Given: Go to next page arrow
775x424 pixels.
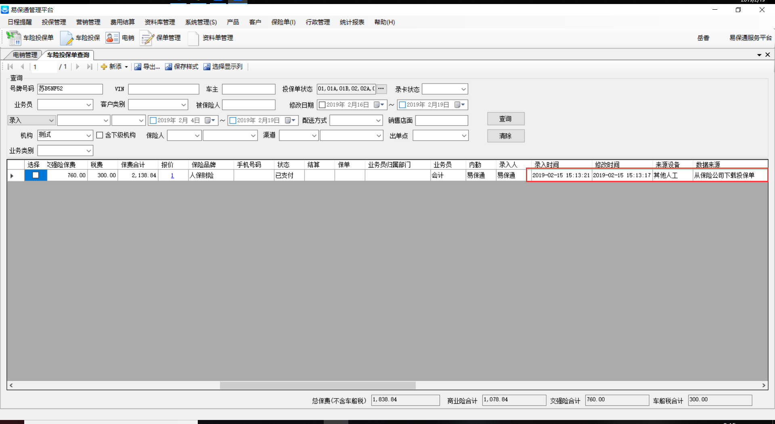Looking at the screenshot, I should 77,67.
